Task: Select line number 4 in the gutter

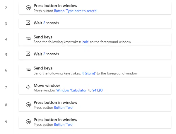Action: pyautogui.click(x=6, y=39)
